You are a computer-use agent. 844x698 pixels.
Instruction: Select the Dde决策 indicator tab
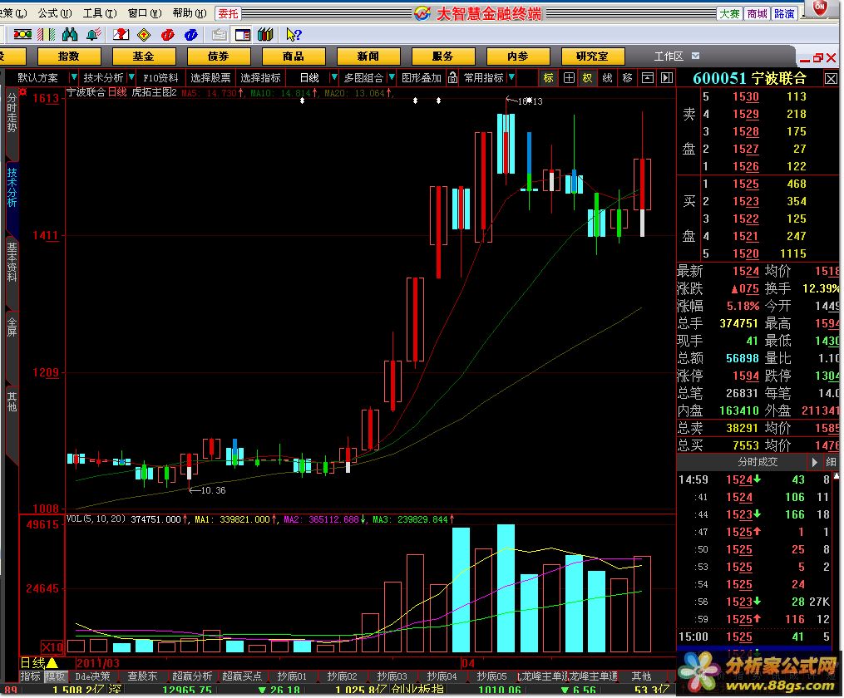[x=92, y=676]
